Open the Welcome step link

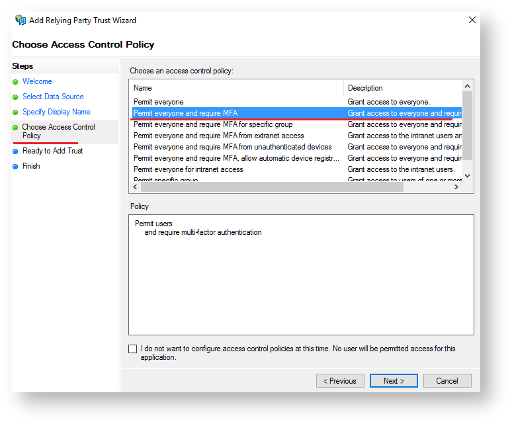coord(37,81)
